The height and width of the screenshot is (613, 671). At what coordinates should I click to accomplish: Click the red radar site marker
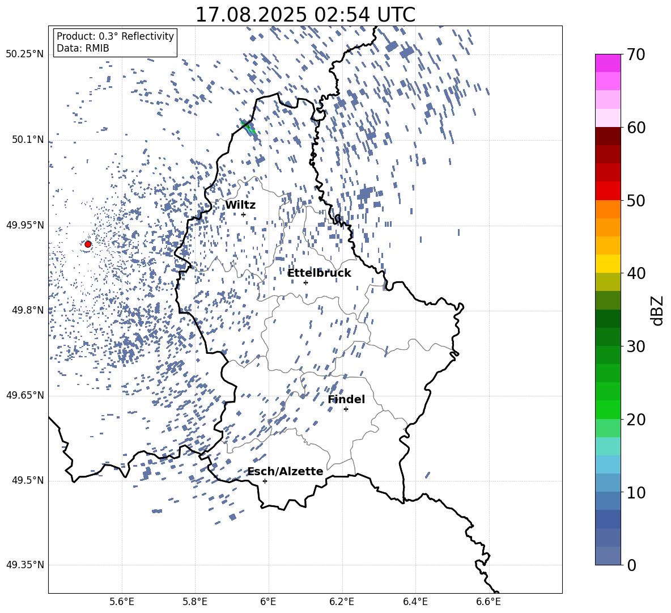click(88, 244)
